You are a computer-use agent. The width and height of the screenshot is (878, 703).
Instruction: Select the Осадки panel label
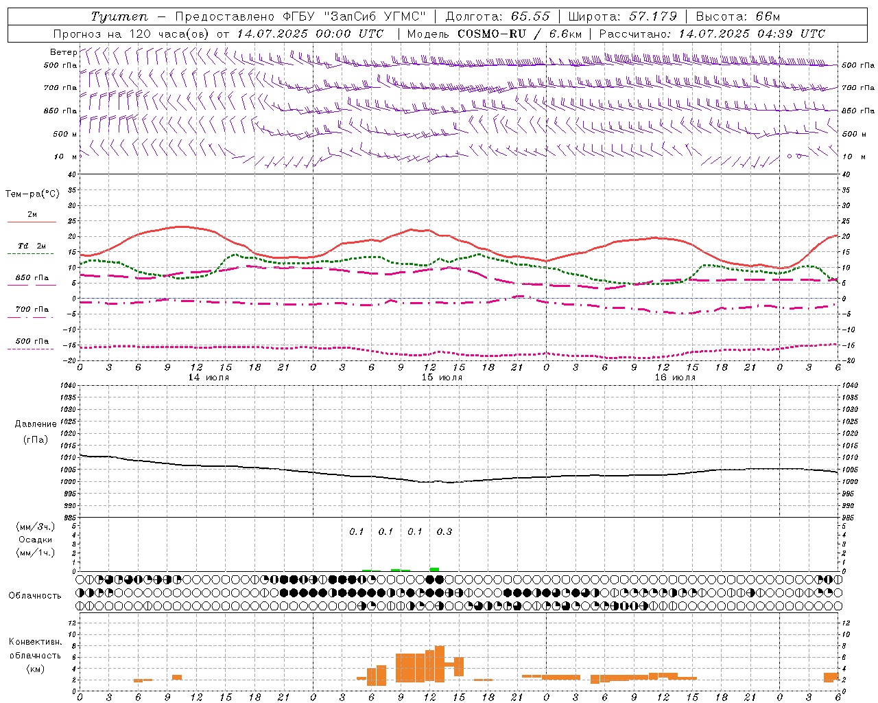click(36, 540)
